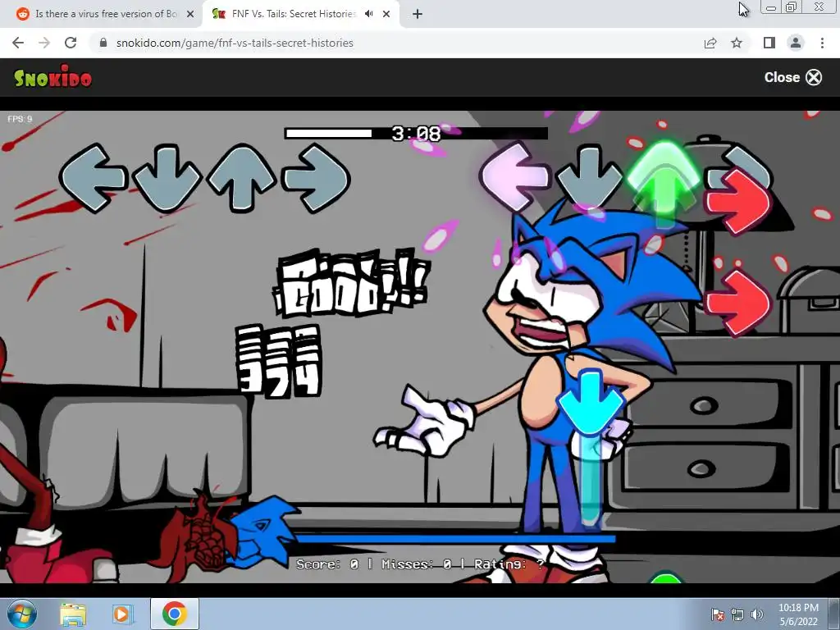Image resolution: width=840 pixels, height=630 pixels.
Task: Click the blue health bar
Action: pyautogui.click(x=455, y=538)
